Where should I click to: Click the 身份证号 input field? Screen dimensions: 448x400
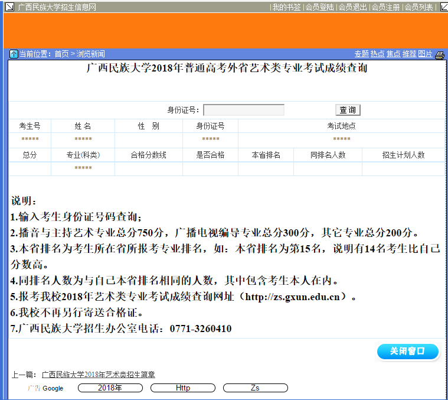244,110
